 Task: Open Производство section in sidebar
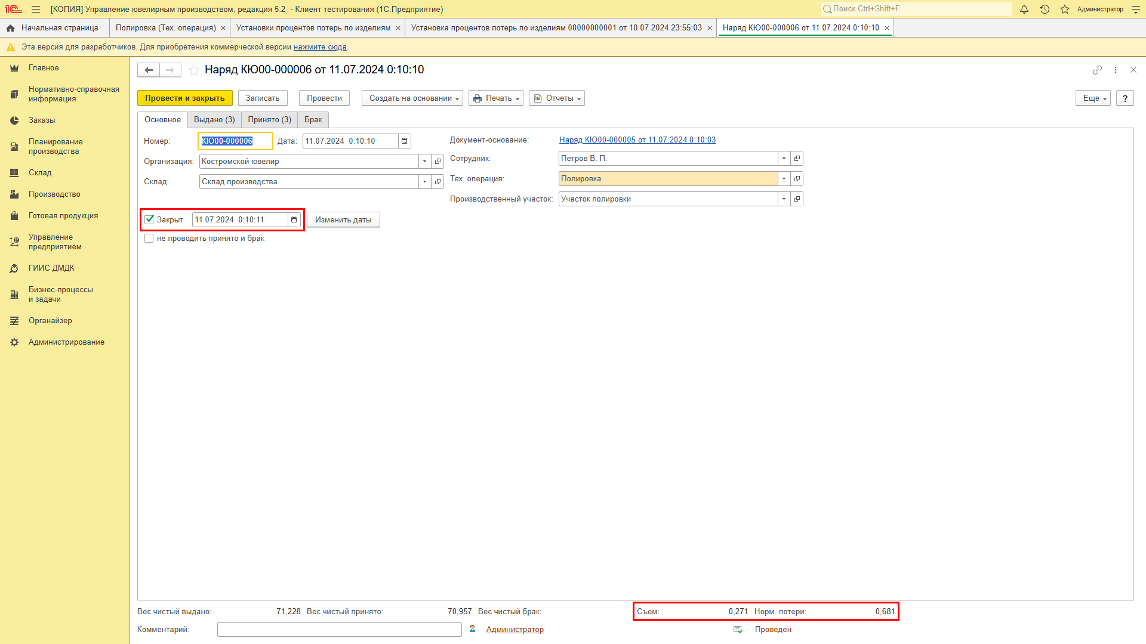pyautogui.click(x=54, y=194)
